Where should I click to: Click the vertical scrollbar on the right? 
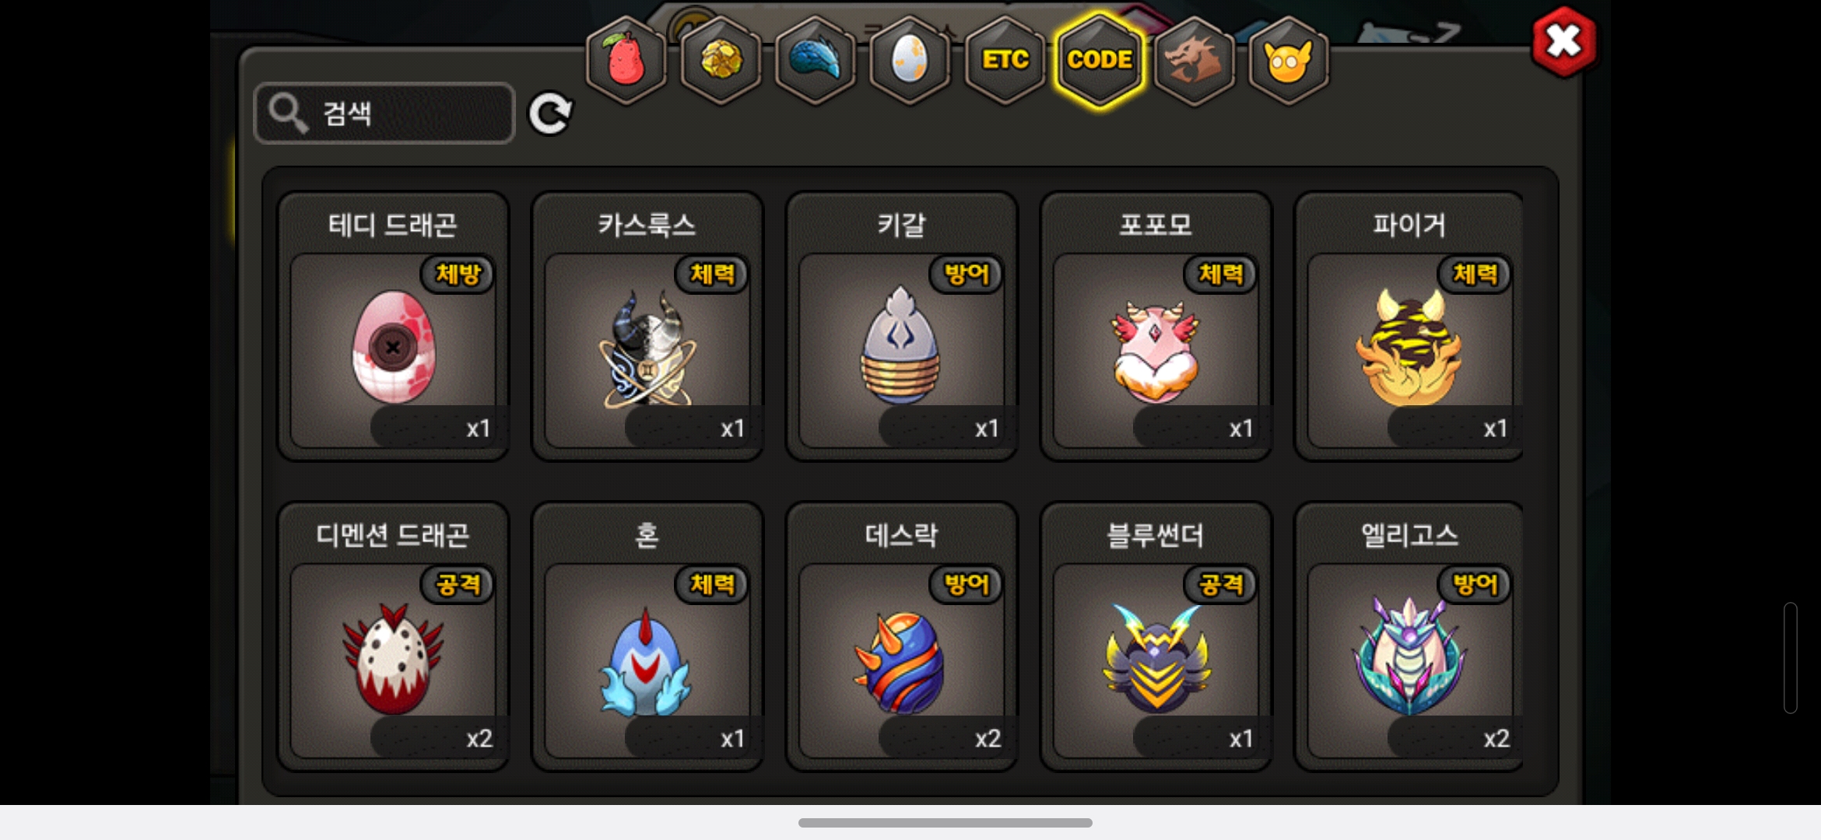(1790, 657)
